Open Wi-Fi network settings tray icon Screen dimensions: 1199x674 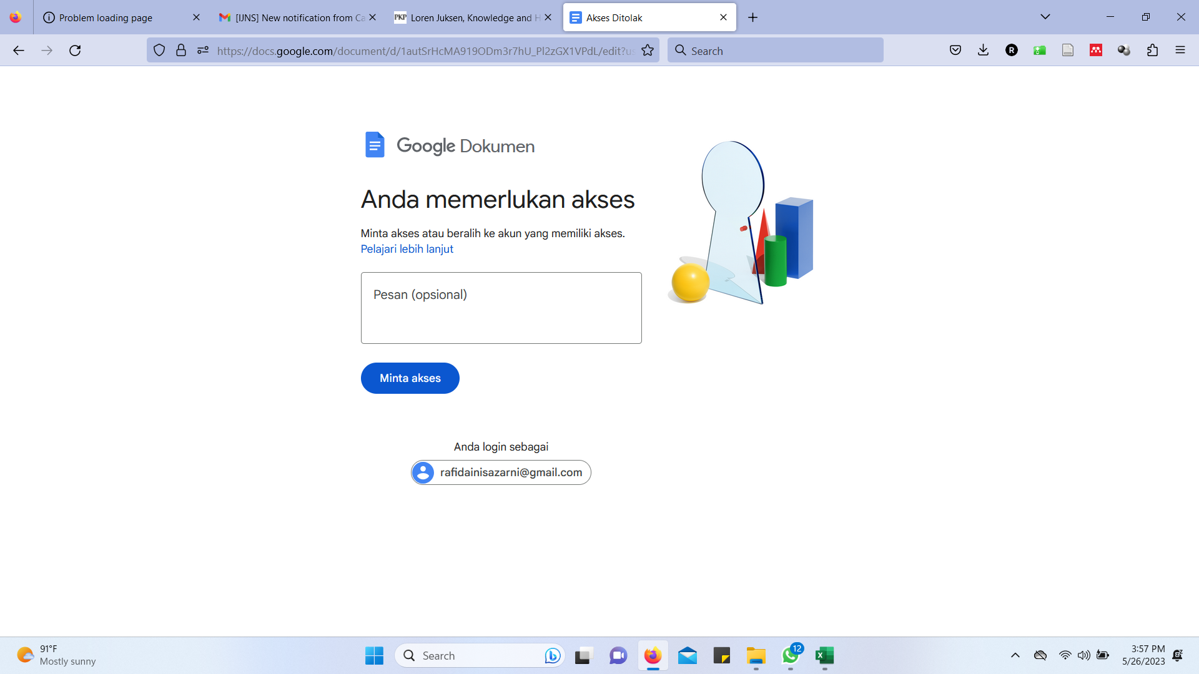1065,655
